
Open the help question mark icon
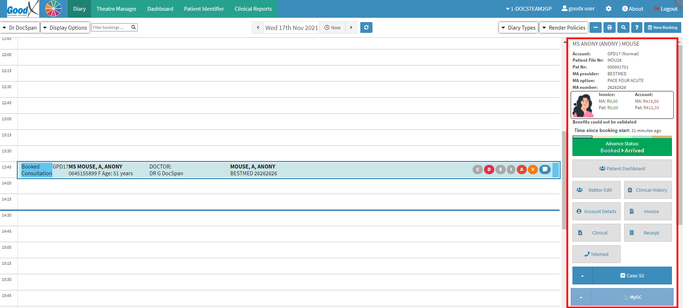(x=637, y=27)
